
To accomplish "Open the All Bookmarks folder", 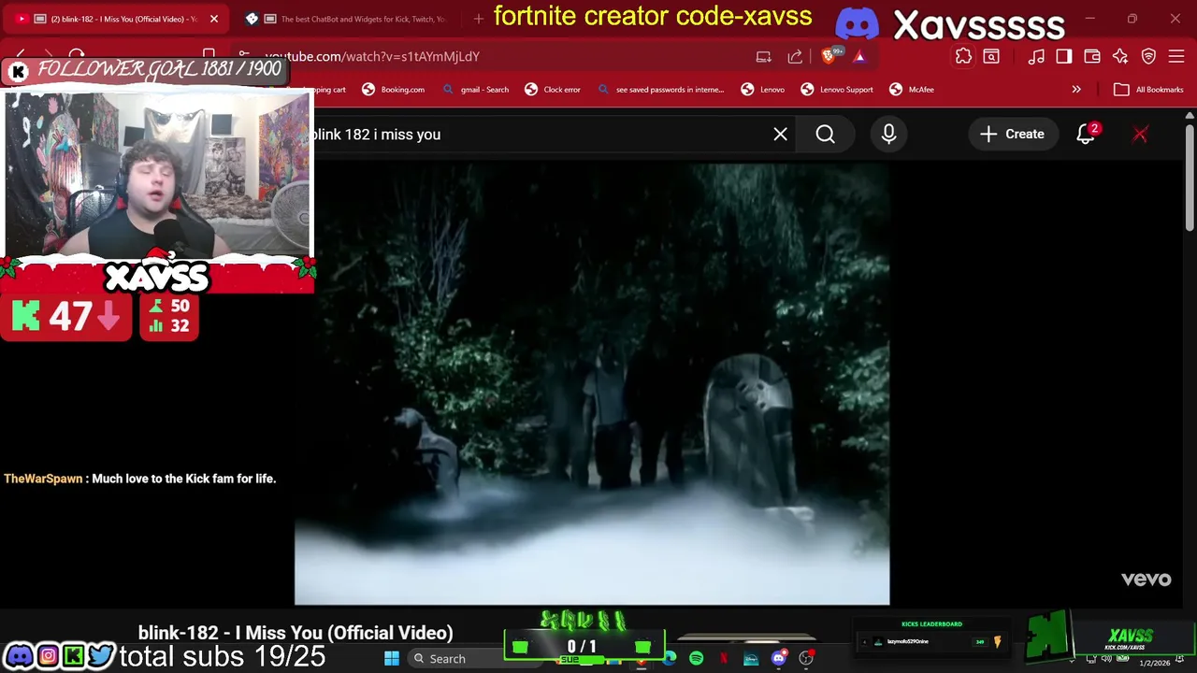I will click(1148, 90).
